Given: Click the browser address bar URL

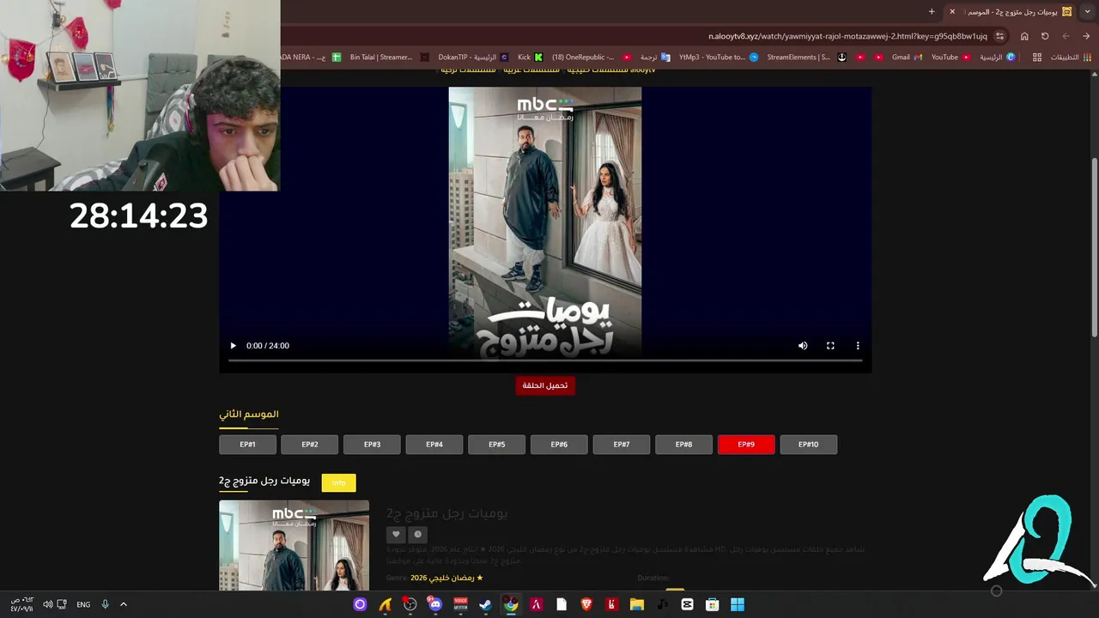Looking at the screenshot, I should click(x=847, y=36).
